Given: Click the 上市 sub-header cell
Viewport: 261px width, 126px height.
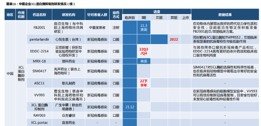Looking at the screenshot, I should (x=185, y=18).
